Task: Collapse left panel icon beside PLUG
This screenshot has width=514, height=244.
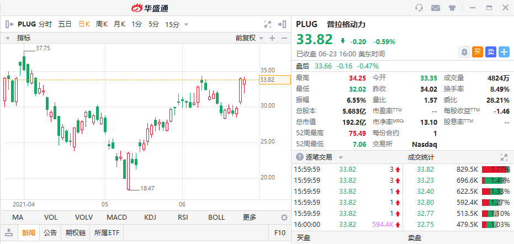Action: (9, 24)
